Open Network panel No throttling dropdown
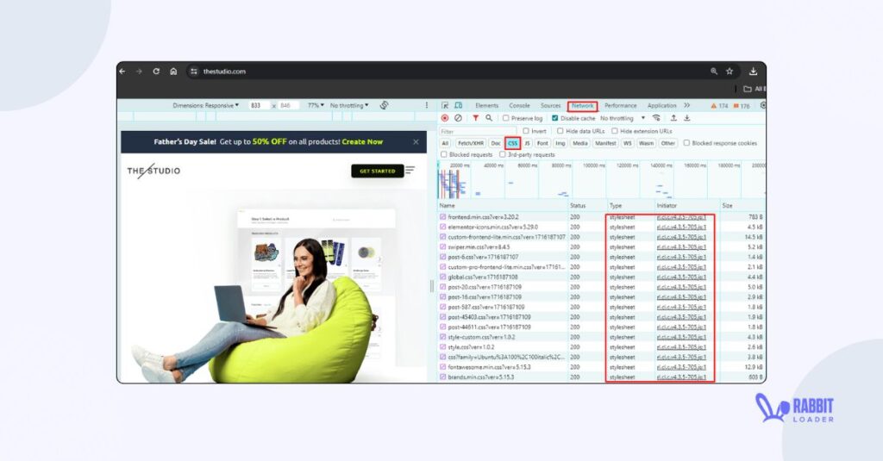 click(623, 118)
